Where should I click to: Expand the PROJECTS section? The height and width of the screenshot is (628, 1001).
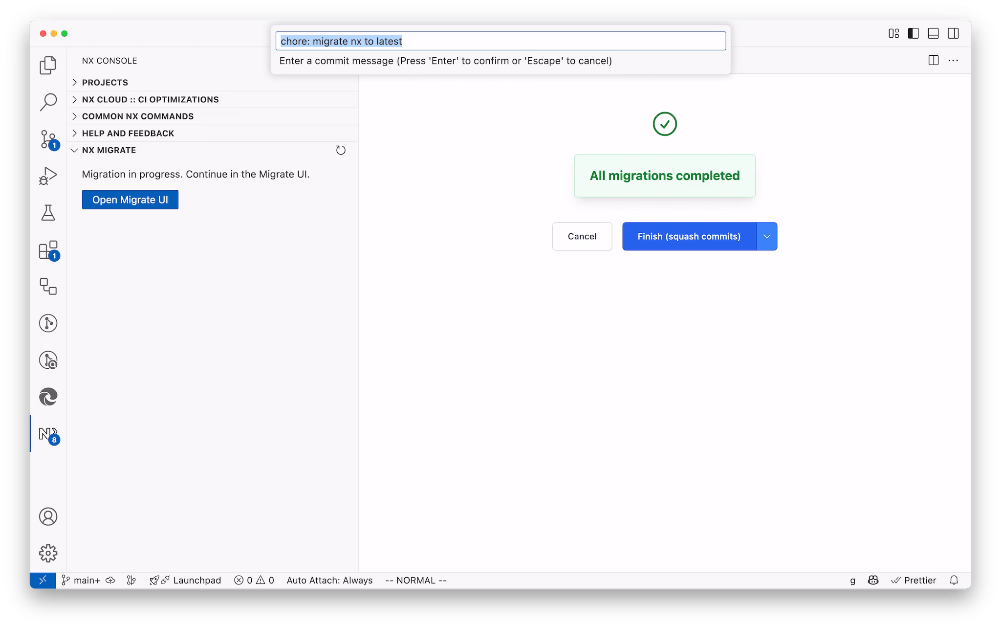[x=105, y=82]
